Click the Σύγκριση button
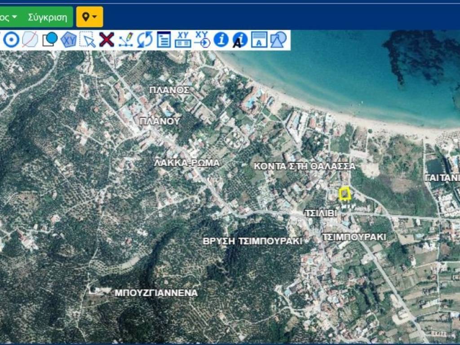Image resolution: width=460 pixels, height=345 pixels. (x=47, y=17)
